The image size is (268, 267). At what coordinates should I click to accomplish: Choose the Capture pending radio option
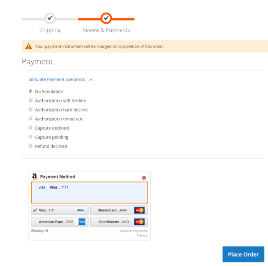pos(30,137)
